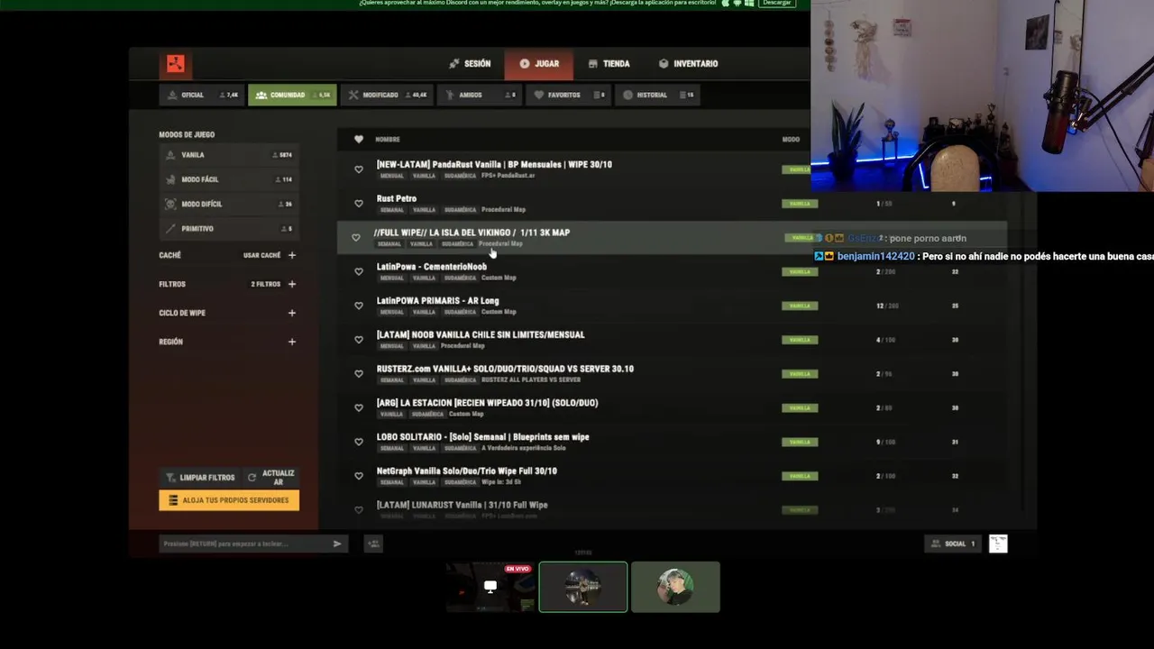Screen dimensions: 1154x649
Task: Expand the Ciclo de Wipe section
Action: click(x=291, y=313)
